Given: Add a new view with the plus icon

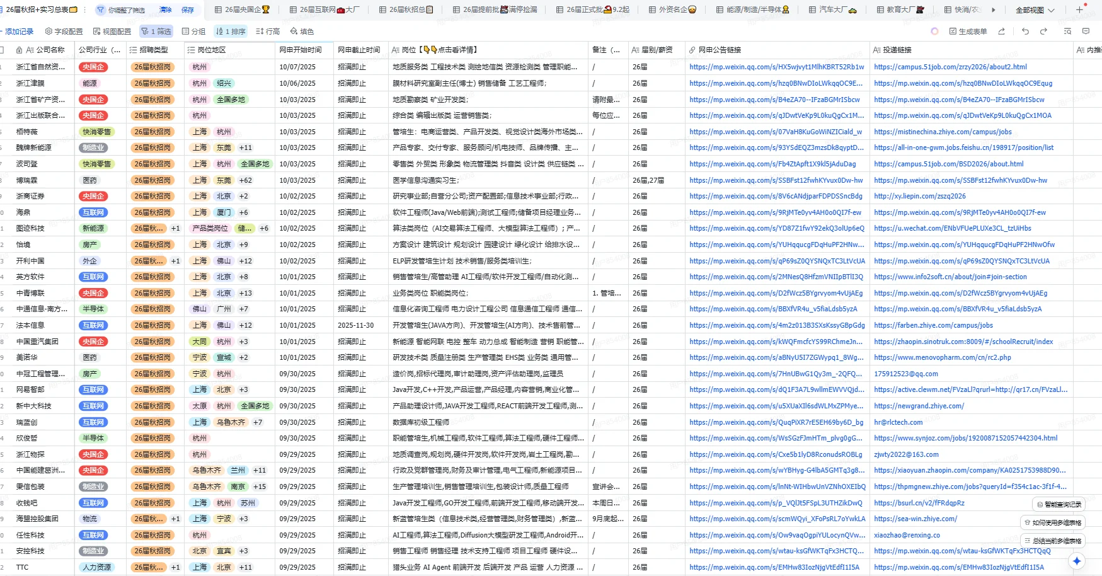Looking at the screenshot, I should tap(1079, 9).
